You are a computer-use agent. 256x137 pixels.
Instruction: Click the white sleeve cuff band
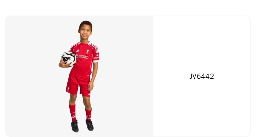[96, 61]
